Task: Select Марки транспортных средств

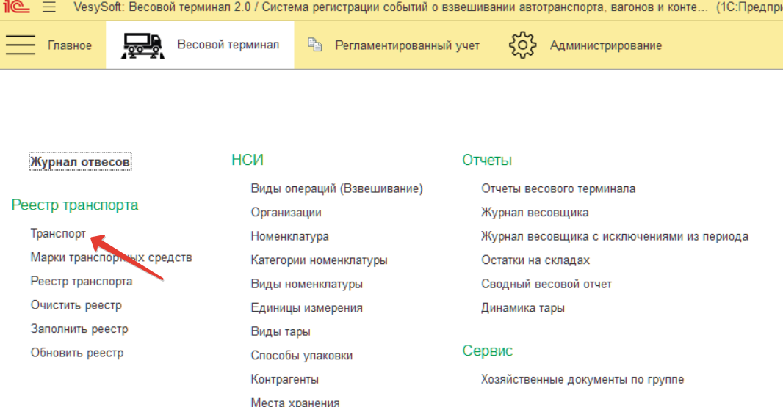Action: tap(111, 257)
